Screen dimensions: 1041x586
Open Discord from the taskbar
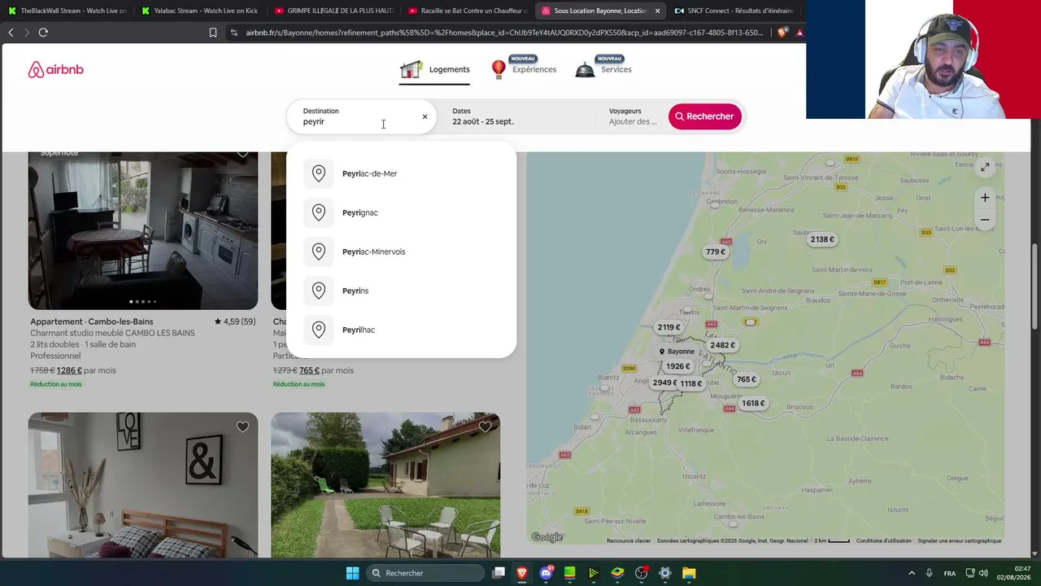pos(547,573)
